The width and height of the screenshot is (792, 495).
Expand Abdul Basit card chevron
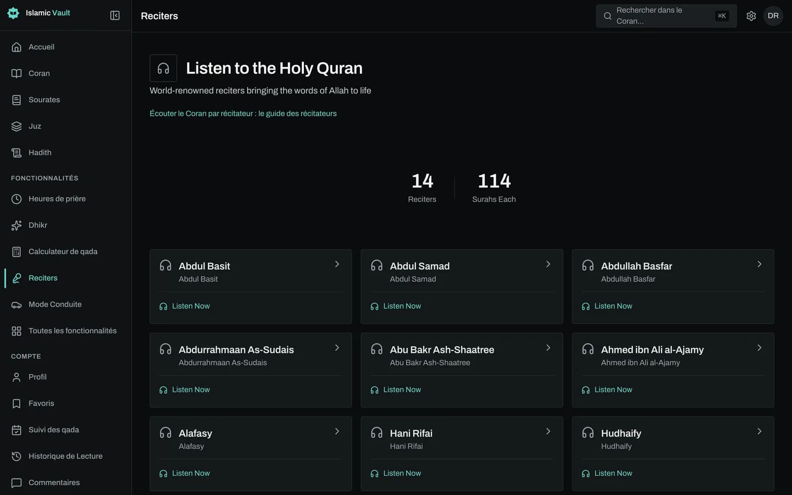click(x=337, y=264)
